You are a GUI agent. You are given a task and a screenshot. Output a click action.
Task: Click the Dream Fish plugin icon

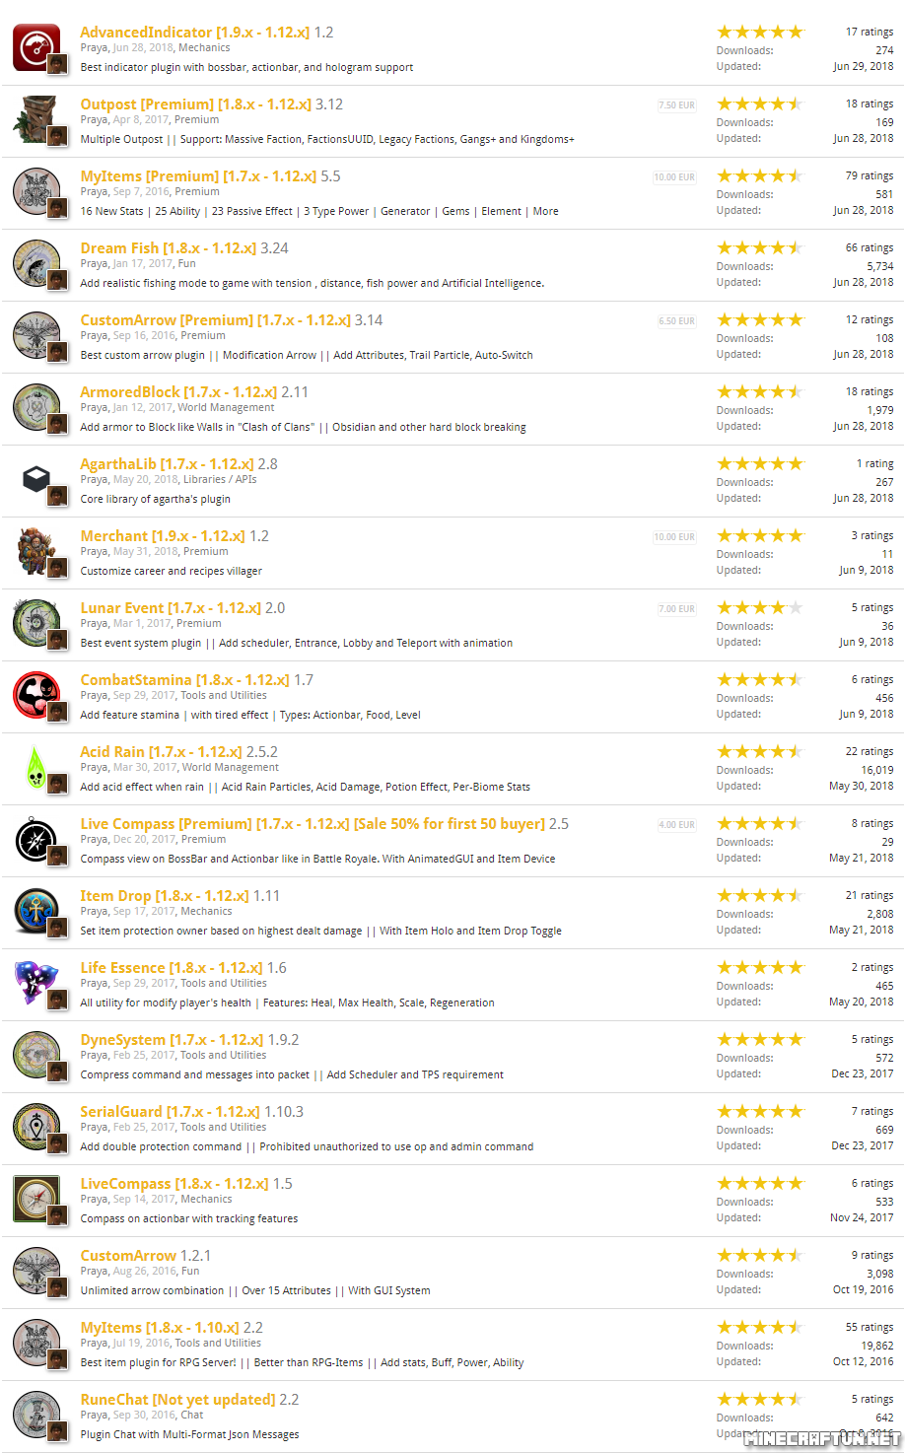pyautogui.click(x=36, y=264)
